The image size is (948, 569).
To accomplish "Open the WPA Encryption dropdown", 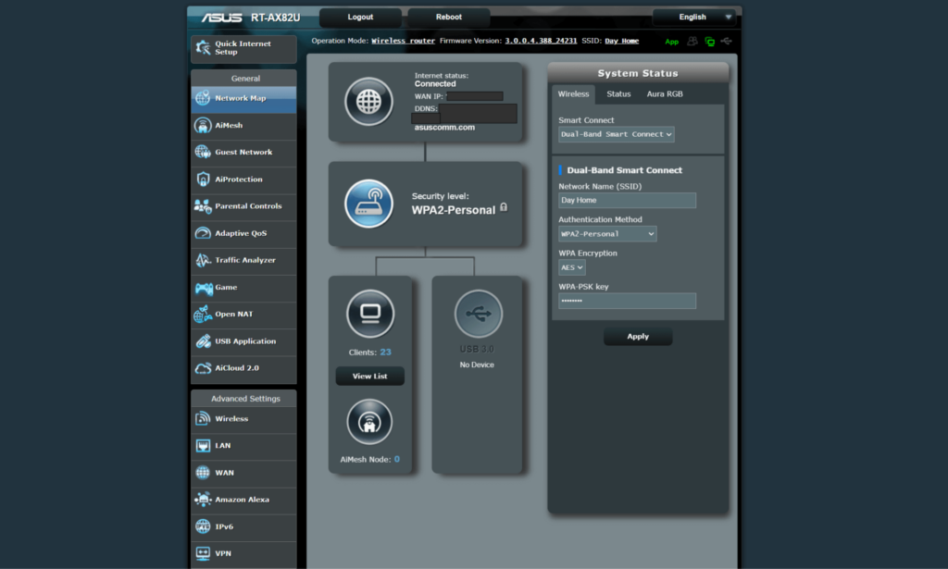I will (x=571, y=266).
